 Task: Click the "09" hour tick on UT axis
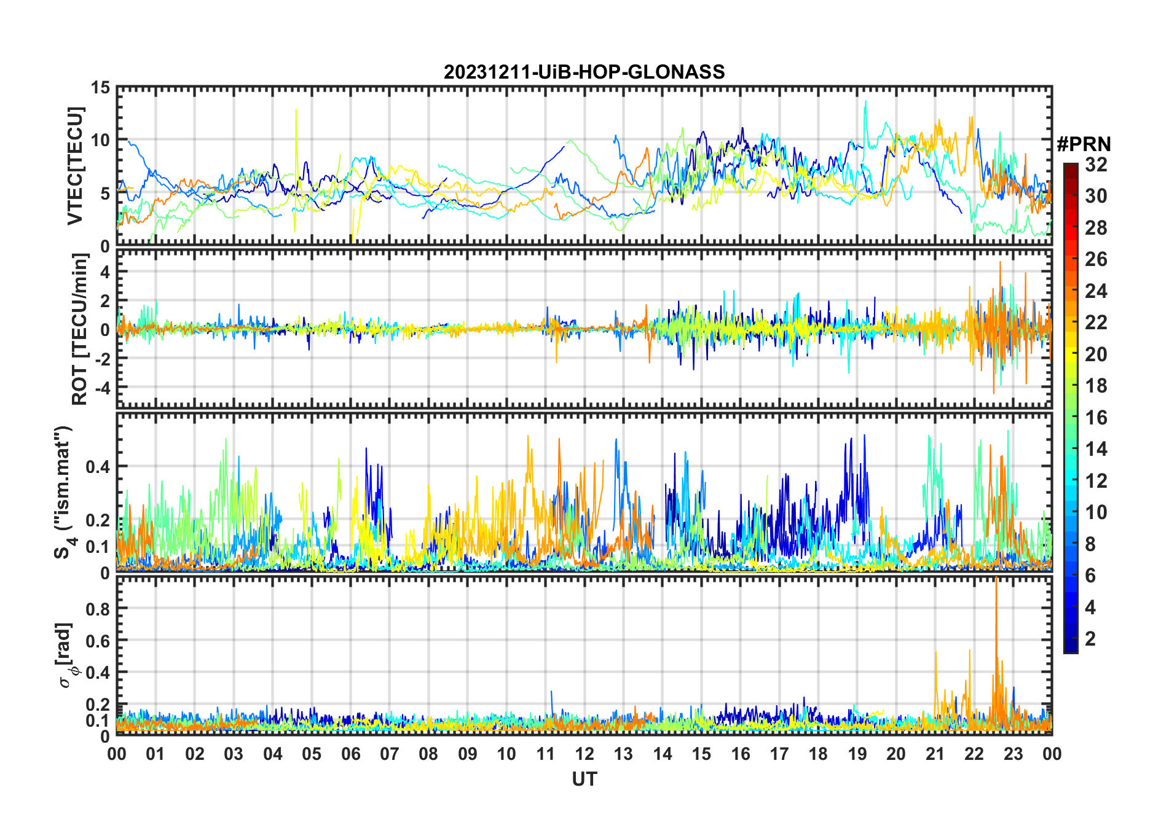click(468, 754)
